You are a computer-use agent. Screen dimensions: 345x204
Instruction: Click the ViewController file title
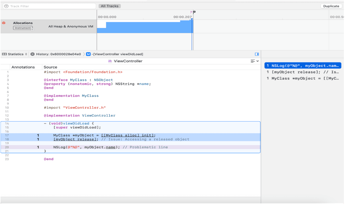[128, 61]
